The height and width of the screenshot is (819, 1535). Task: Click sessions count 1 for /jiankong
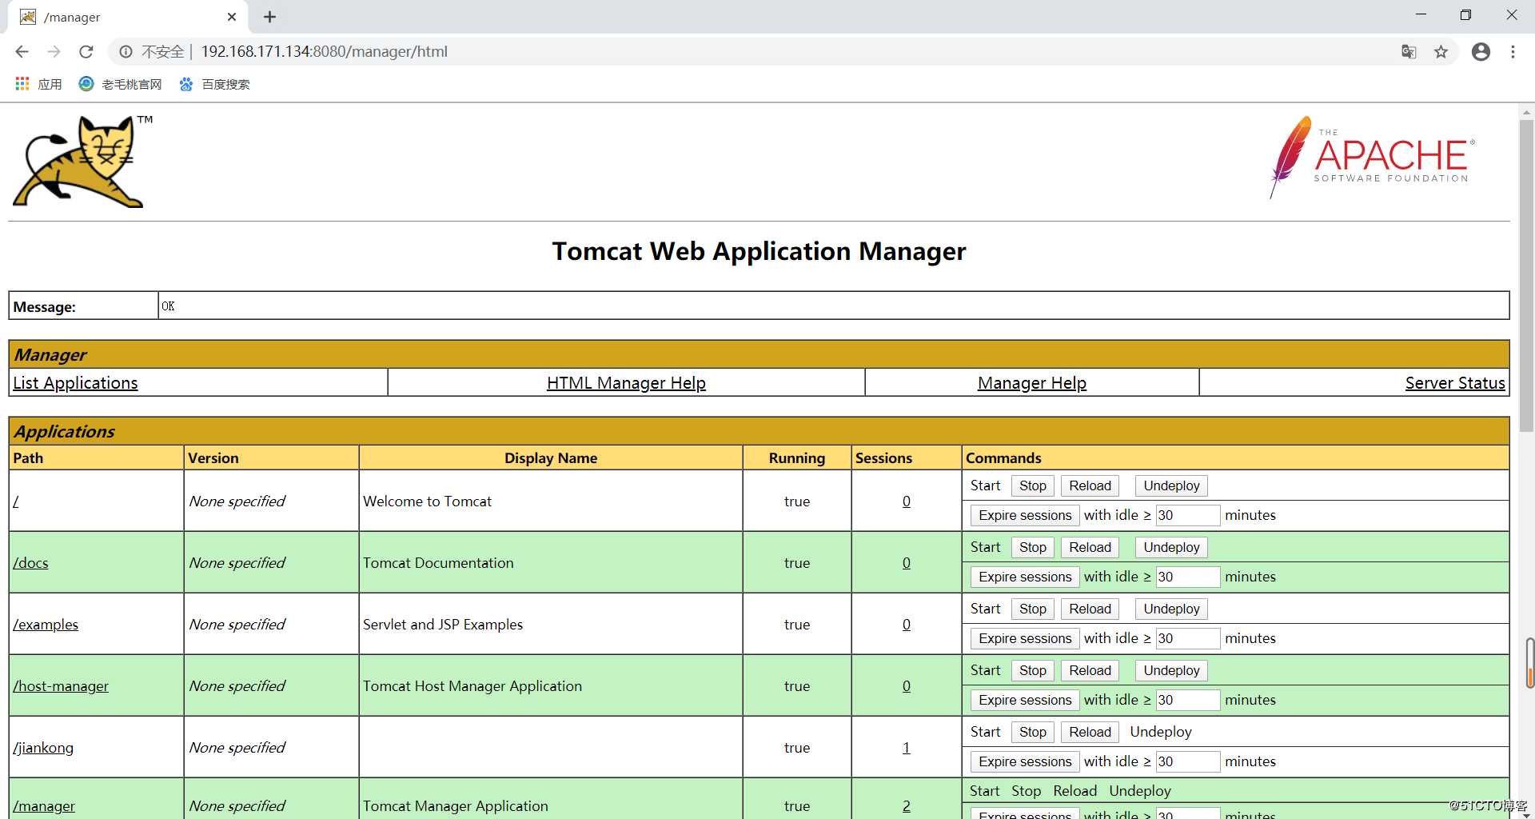907,748
